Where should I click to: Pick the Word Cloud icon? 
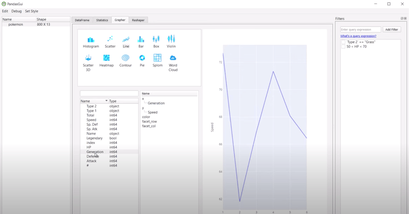[x=173, y=58]
